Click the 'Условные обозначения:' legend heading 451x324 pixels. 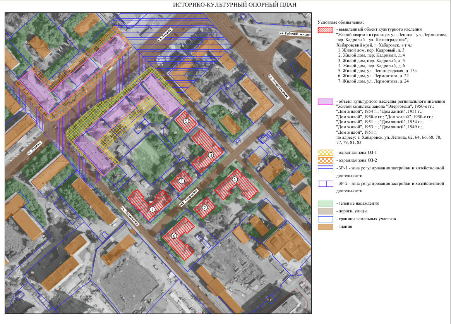341,22
